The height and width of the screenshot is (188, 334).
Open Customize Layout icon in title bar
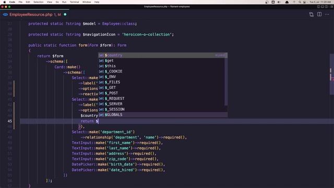[x=331, y=7]
